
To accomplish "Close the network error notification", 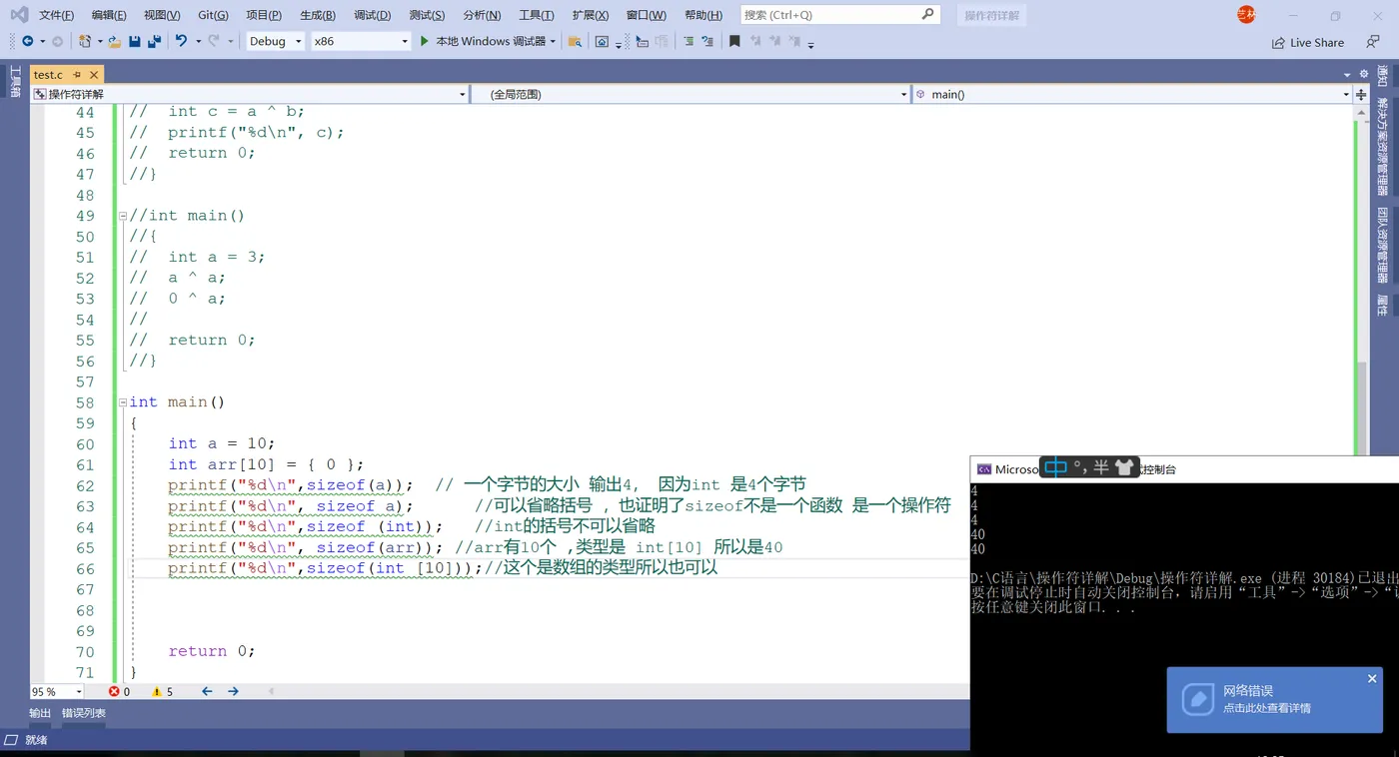I will (1372, 679).
